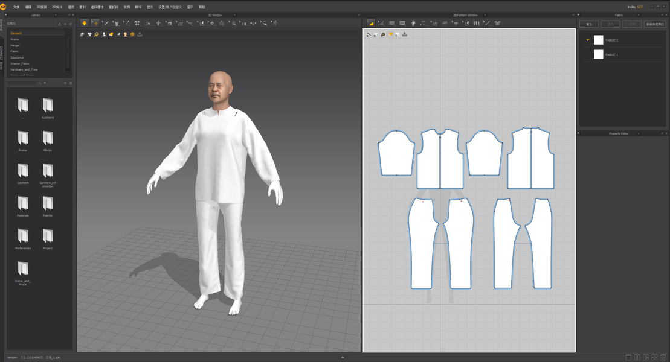Toggle the orange strain map sphere icon

(x=132, y=34)
